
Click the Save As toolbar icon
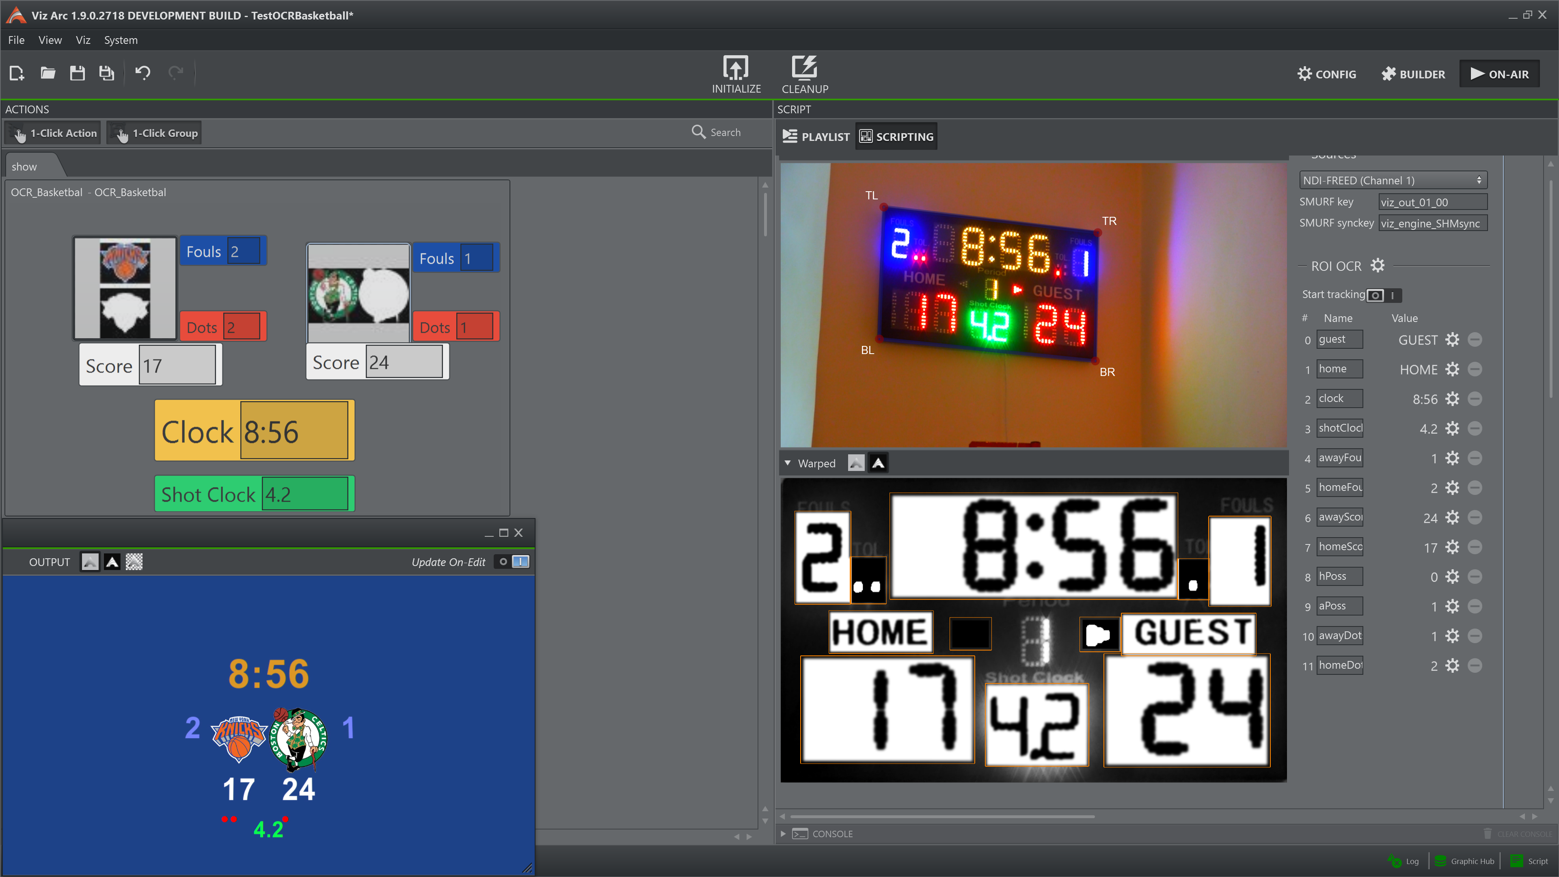coord(106,73)
